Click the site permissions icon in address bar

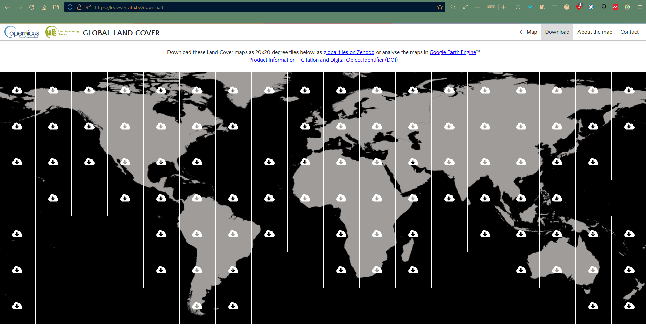point(89,7)
